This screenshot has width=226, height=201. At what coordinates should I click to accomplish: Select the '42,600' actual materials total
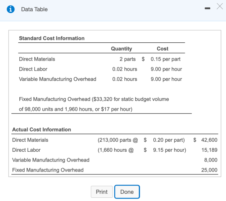(x=209, y=140)
